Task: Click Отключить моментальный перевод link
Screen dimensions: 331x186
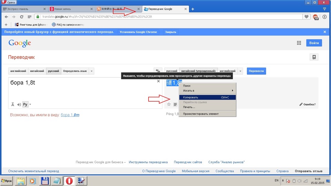Action: 33,171
